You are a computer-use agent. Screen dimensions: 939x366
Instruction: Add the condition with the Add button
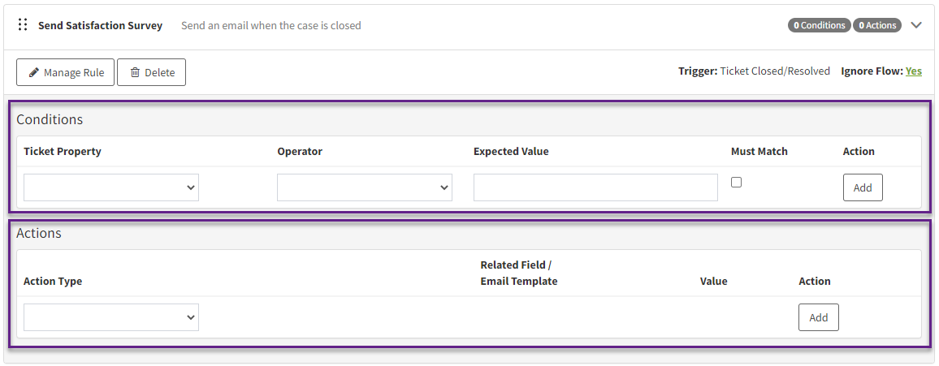tap(863, 187)
